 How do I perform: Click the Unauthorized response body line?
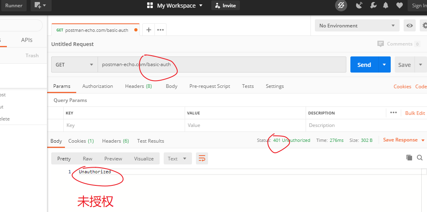pos(95,172)
